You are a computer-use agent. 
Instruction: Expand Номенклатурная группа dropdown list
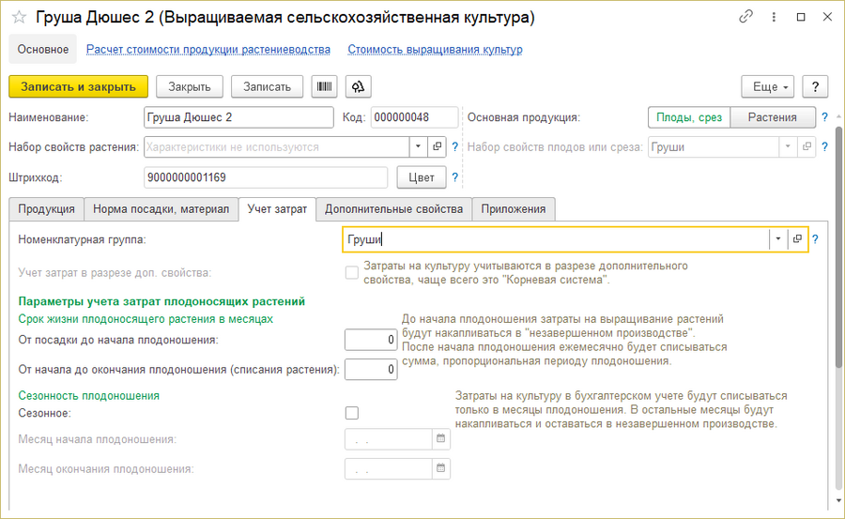[778, 239]
